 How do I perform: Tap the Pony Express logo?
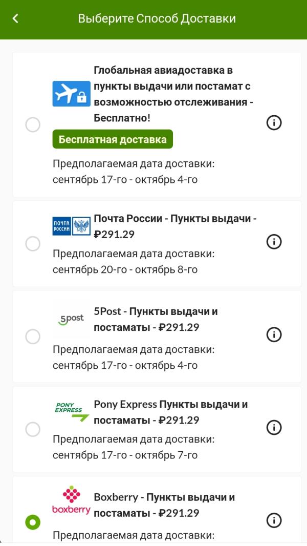[72, 412]
